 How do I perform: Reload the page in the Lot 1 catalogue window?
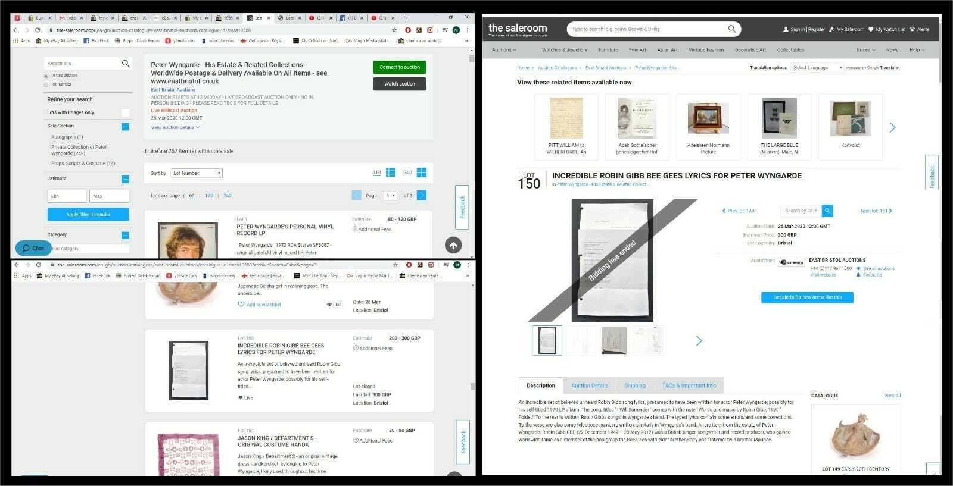tap(38, 30)
